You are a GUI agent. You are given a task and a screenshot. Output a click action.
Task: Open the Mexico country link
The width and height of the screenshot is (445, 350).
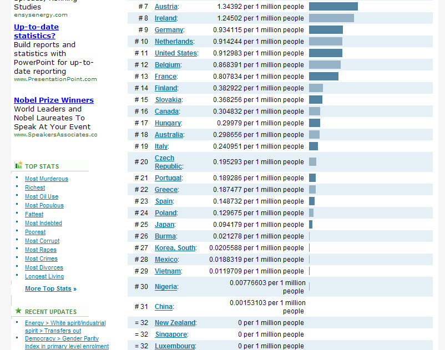tap(166, 259)
